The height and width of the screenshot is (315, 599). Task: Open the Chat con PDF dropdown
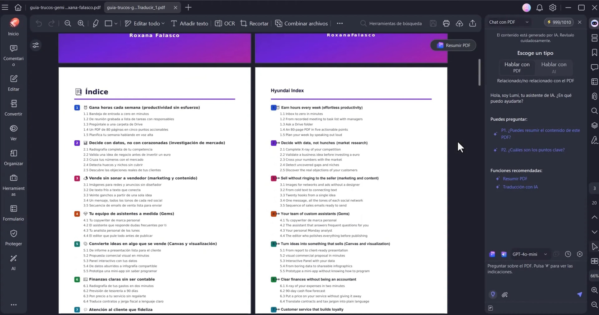coord(527,22)
